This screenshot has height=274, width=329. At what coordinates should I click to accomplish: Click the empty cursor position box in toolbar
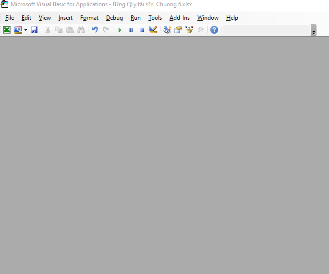266,30
